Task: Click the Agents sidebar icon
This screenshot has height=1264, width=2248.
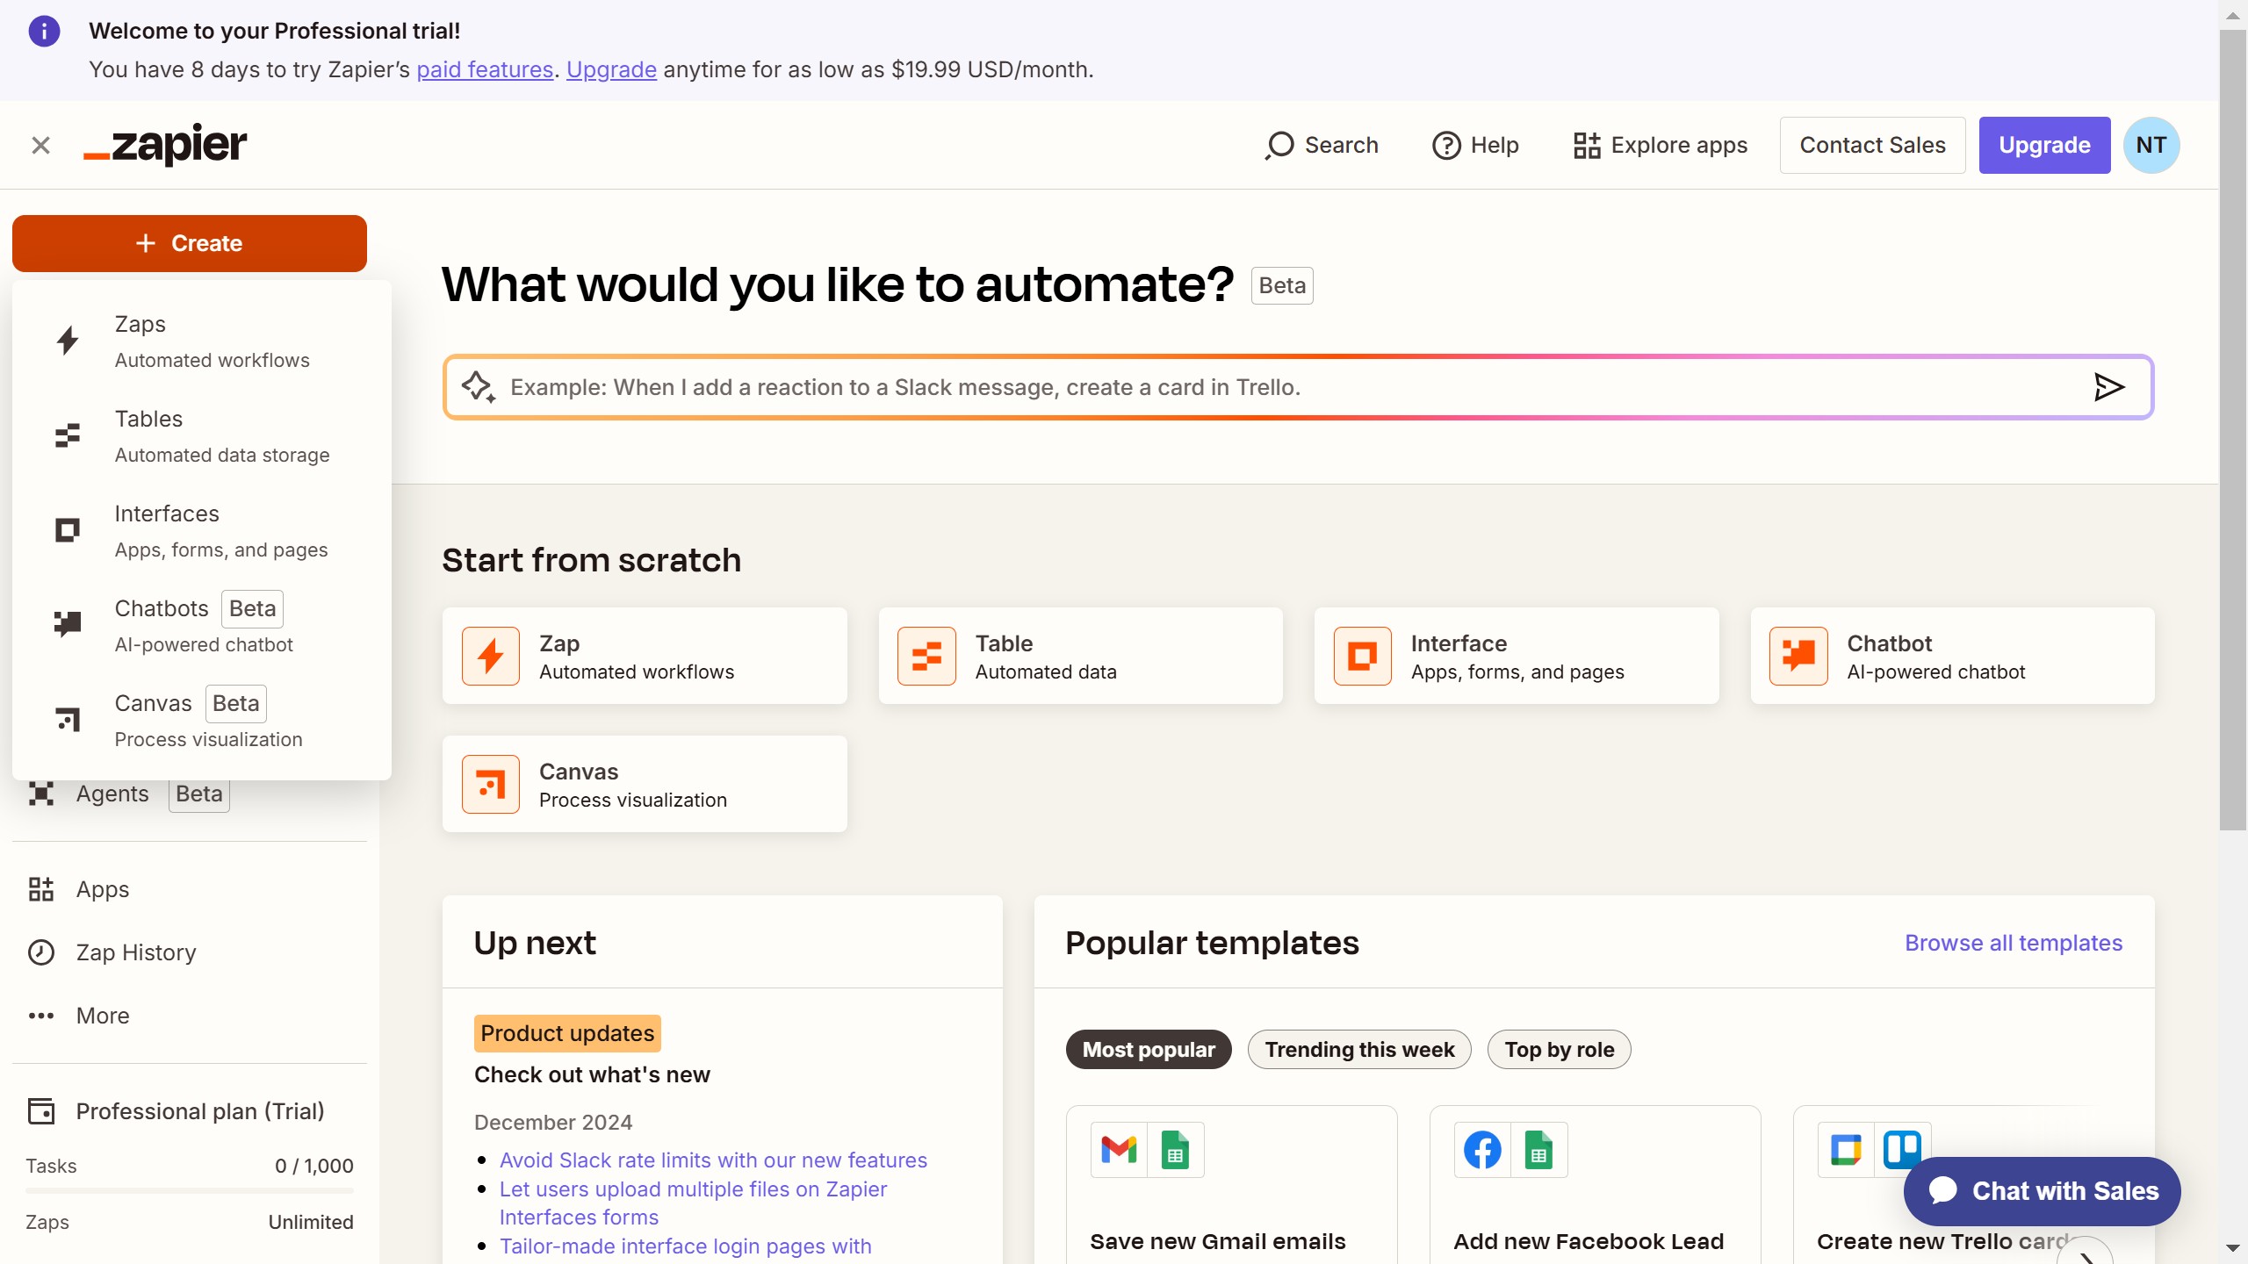Action: [x=41, y=794]
